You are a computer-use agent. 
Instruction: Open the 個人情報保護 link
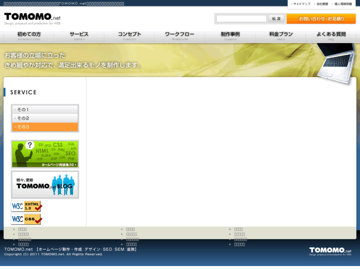[343, 4]
